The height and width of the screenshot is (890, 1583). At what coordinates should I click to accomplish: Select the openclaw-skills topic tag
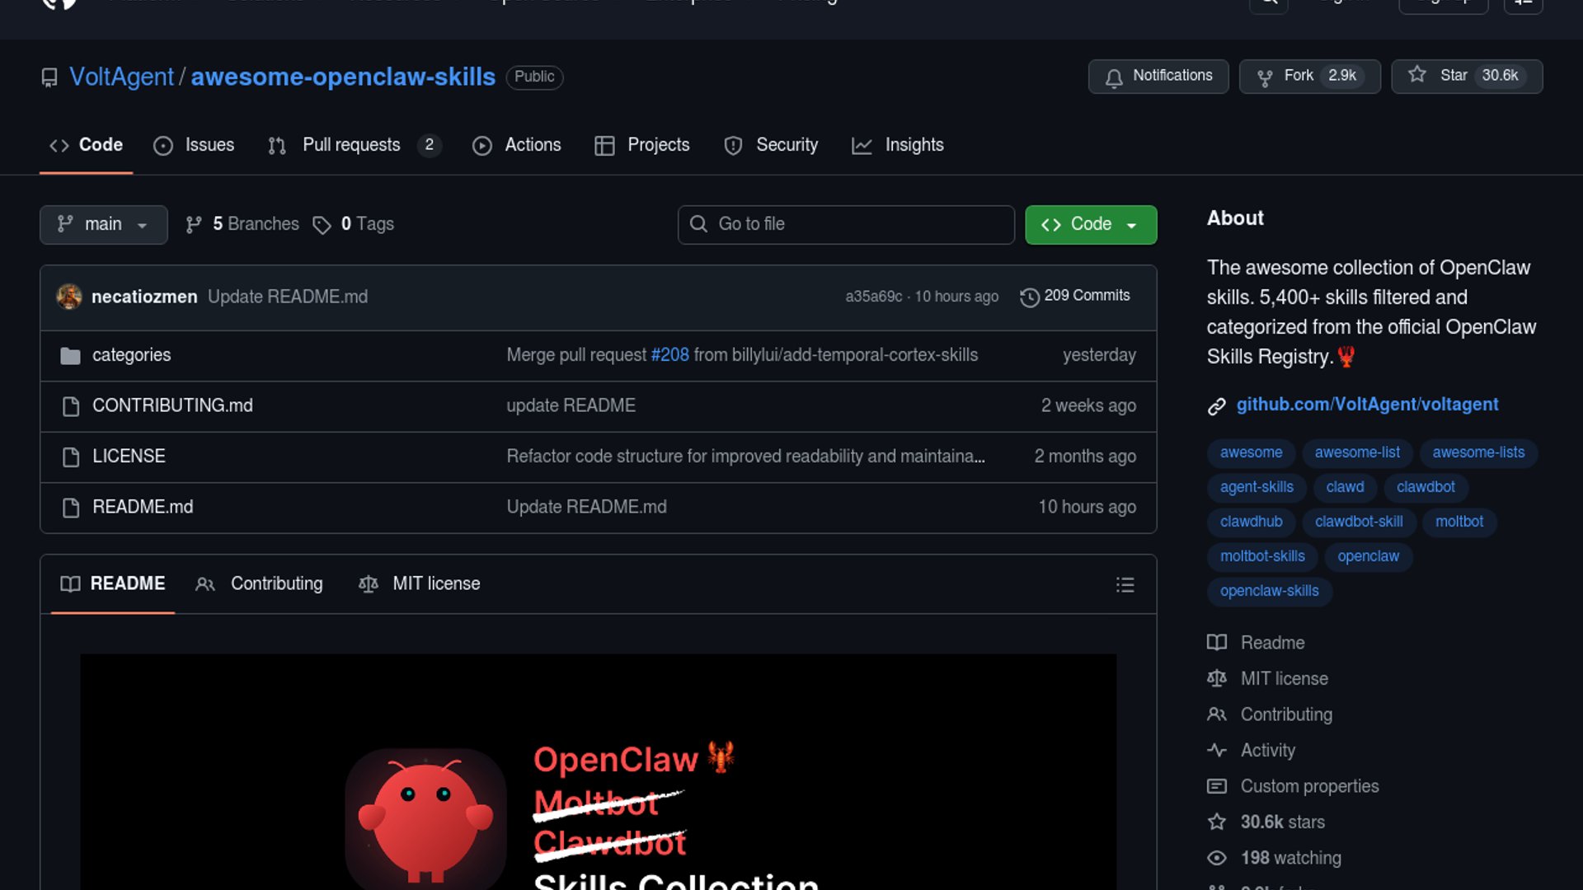point(1269,591)
